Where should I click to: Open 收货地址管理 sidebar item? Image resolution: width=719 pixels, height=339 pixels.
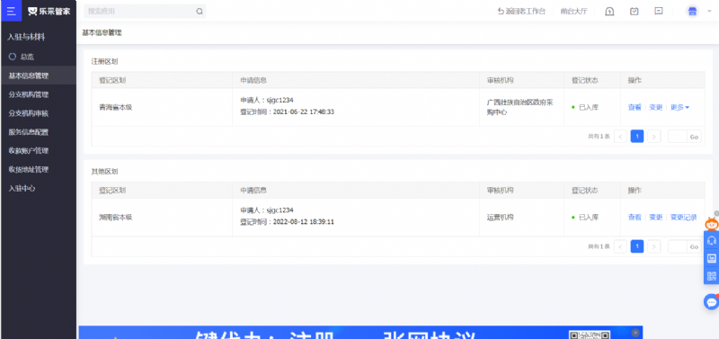(x=39, y=169)
